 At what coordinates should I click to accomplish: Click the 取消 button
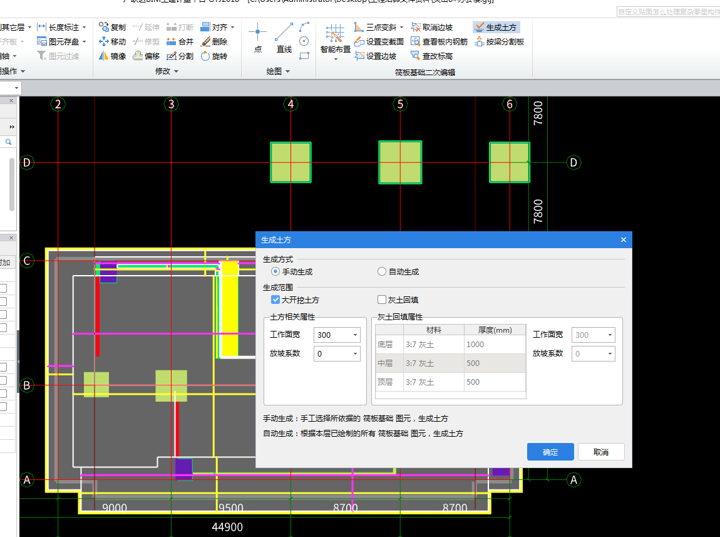pos(601,452)
